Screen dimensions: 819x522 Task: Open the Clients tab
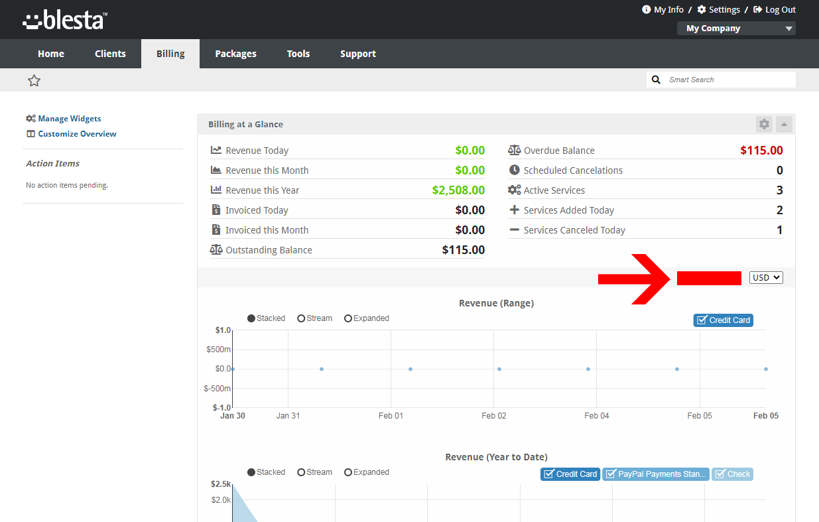click(110, 54)
